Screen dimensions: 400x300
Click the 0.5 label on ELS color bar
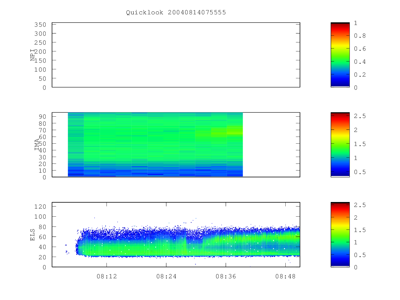360,255
